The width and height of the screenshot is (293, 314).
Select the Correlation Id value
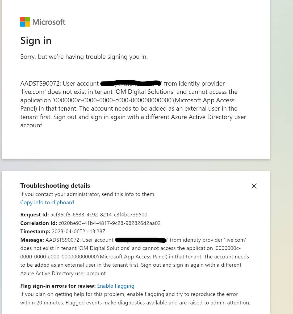click(x=110, y=223)
